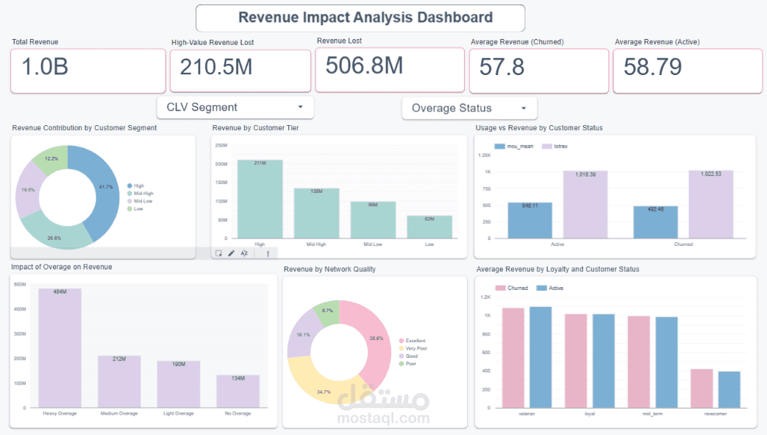
Task: Click the Total Revenue 1.0B scorecard
Action: [x=88, y=71]
